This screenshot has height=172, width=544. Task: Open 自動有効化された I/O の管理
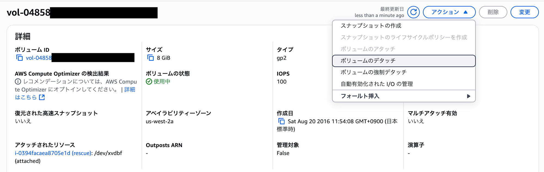[377, 84]
